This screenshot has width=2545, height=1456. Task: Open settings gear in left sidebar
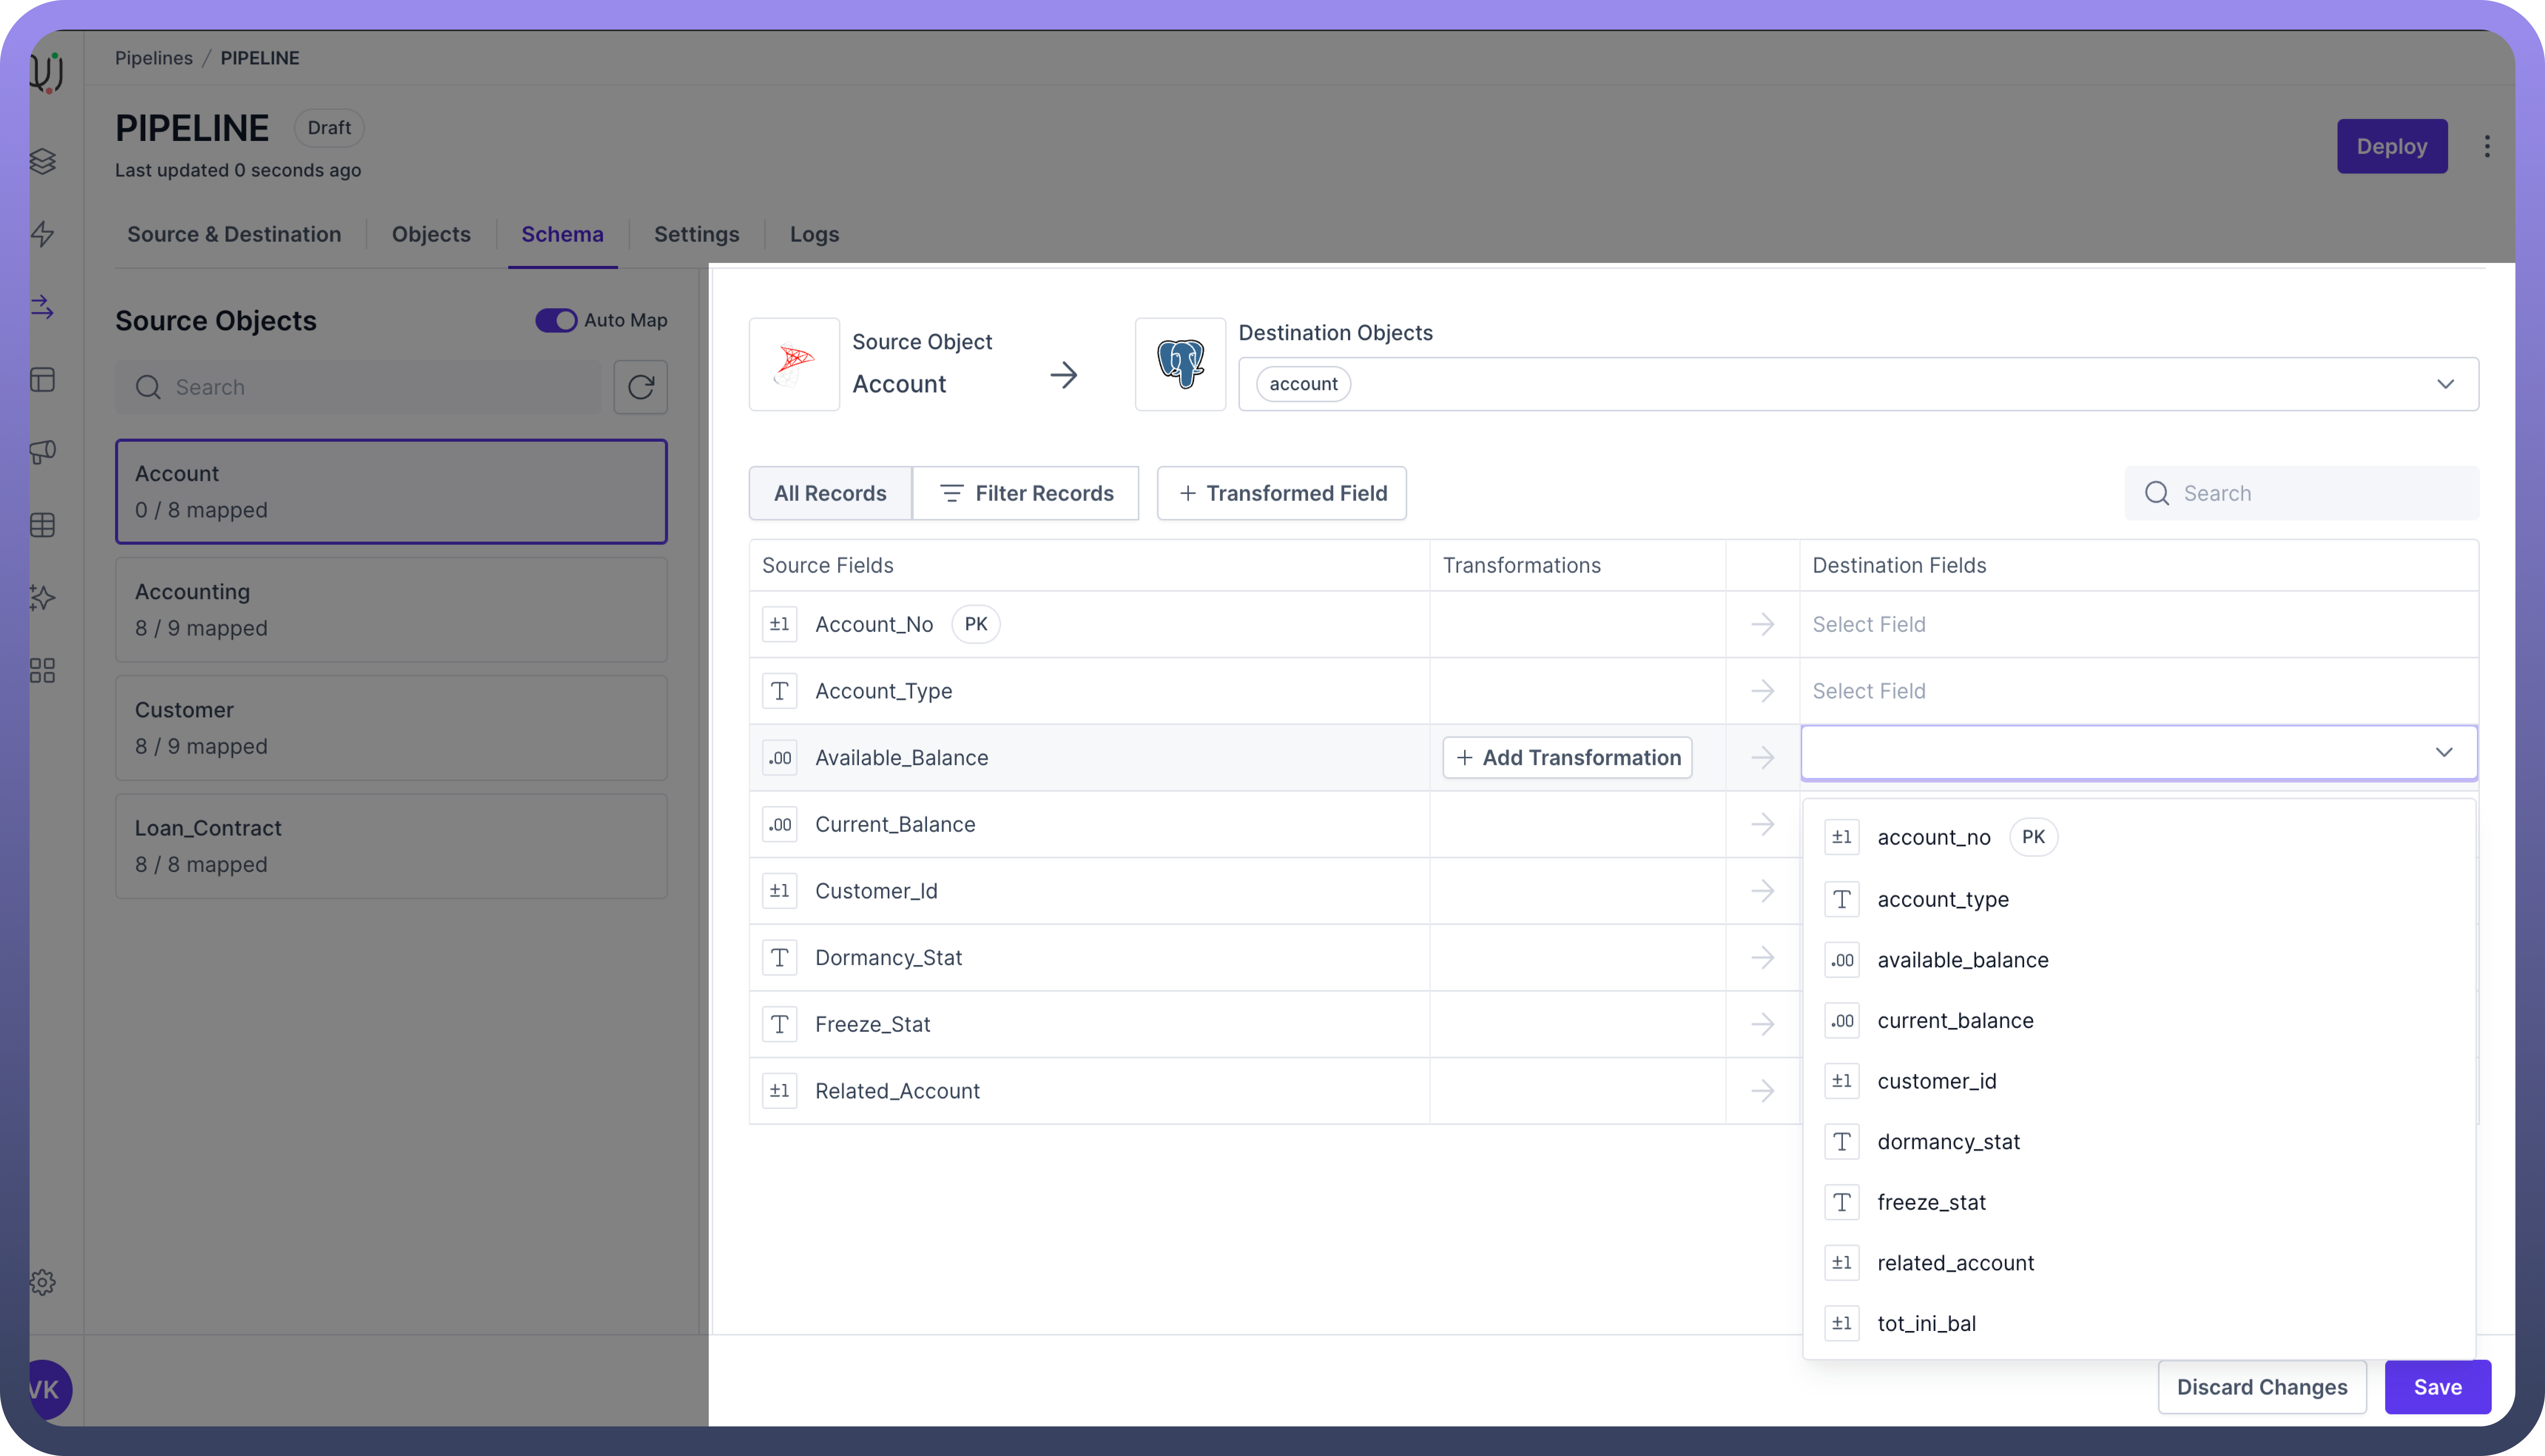pyautogui.click(x=42, y=1282)
